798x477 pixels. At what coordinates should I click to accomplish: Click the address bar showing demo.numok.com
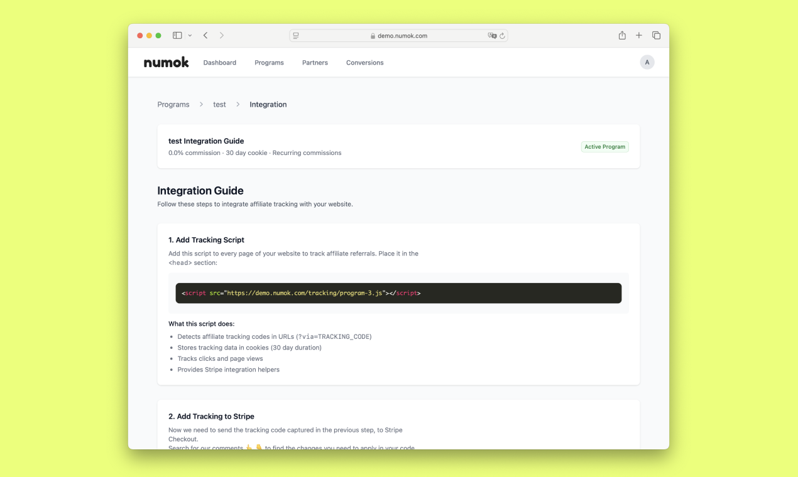click(398, 36)
